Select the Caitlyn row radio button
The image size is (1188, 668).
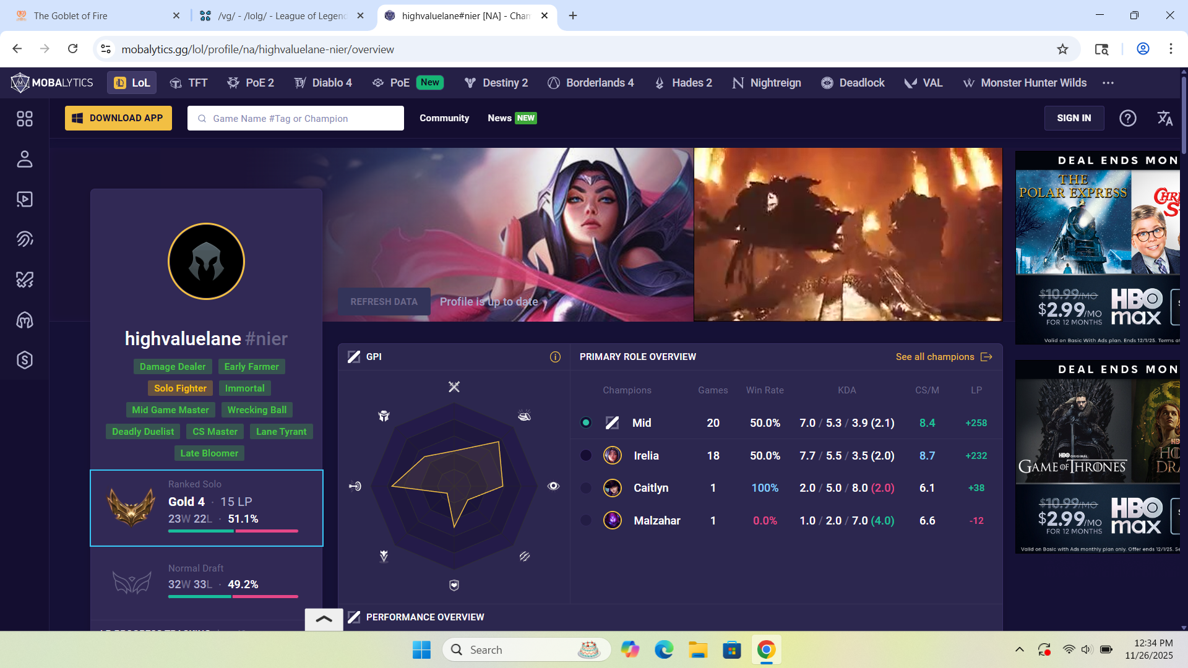click(x=585, y=488)
